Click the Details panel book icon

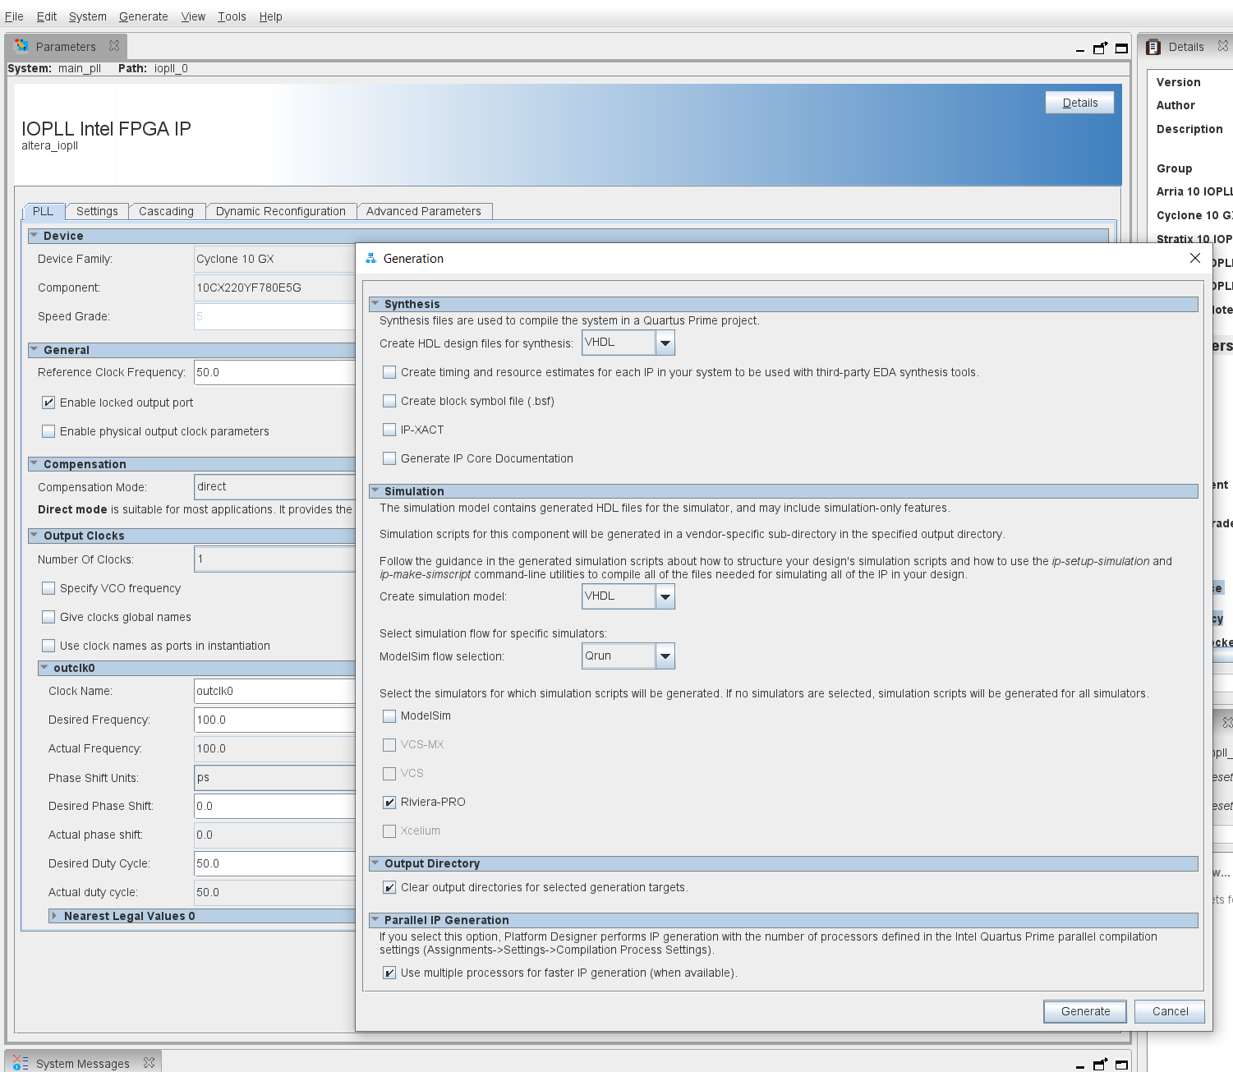pos(1153,47)
